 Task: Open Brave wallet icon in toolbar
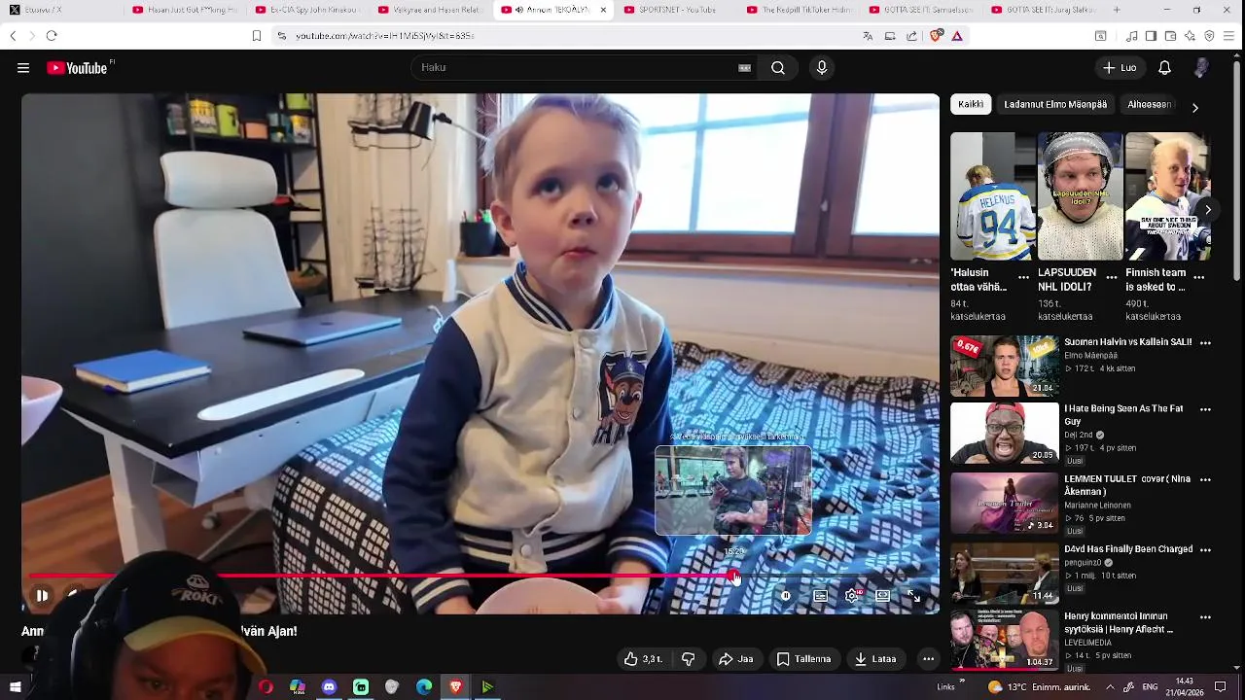point(1170,36)
